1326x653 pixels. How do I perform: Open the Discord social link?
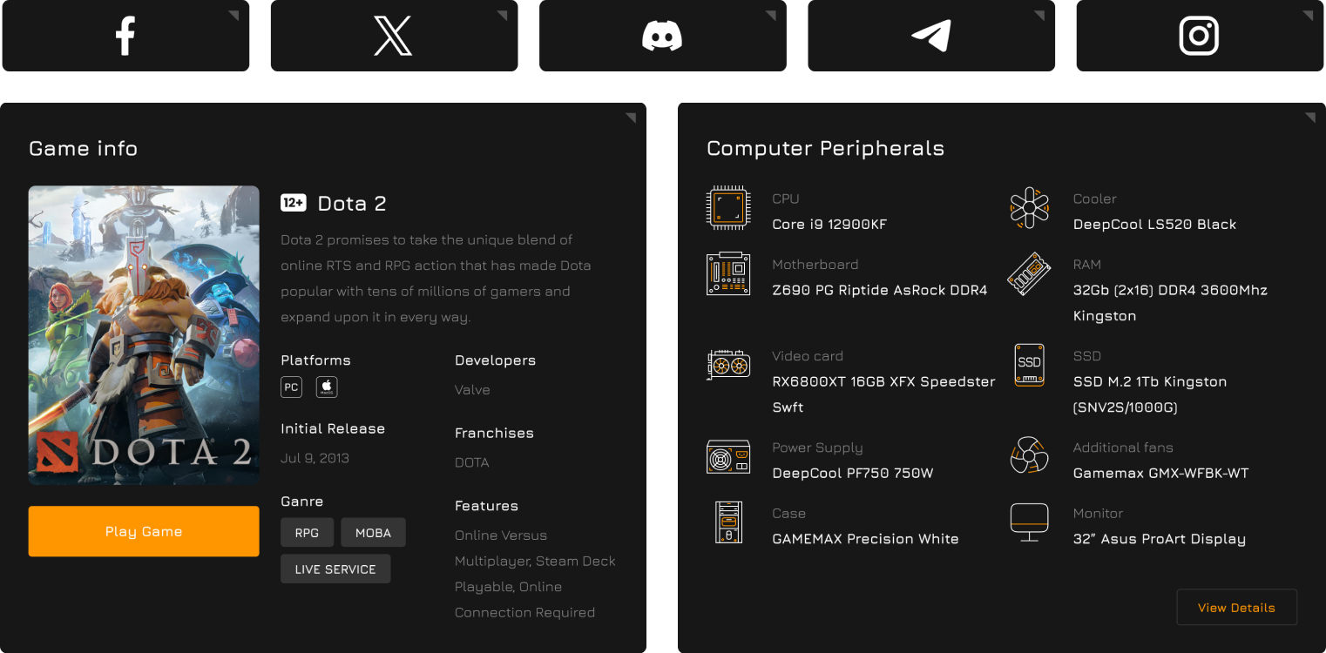click(662, 37)
